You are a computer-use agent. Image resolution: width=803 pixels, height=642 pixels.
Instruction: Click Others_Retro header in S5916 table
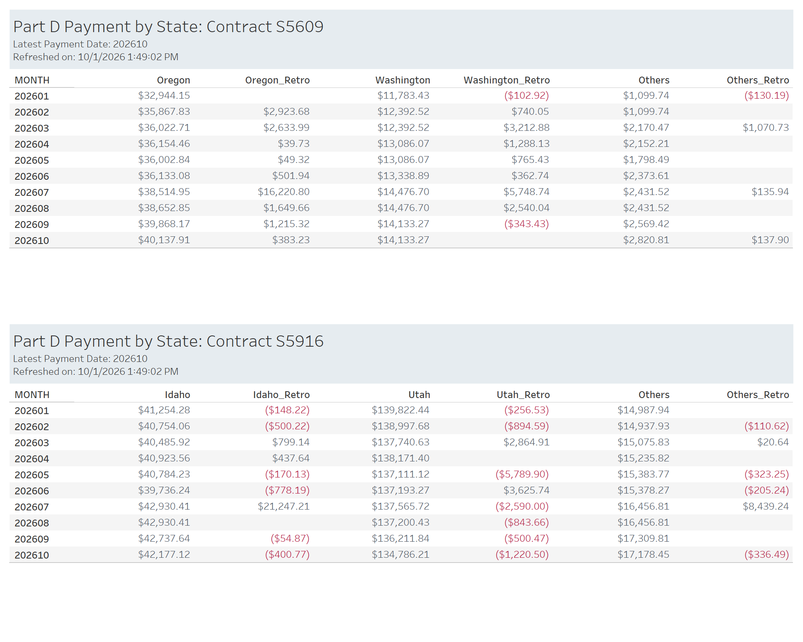coord(758,395)
